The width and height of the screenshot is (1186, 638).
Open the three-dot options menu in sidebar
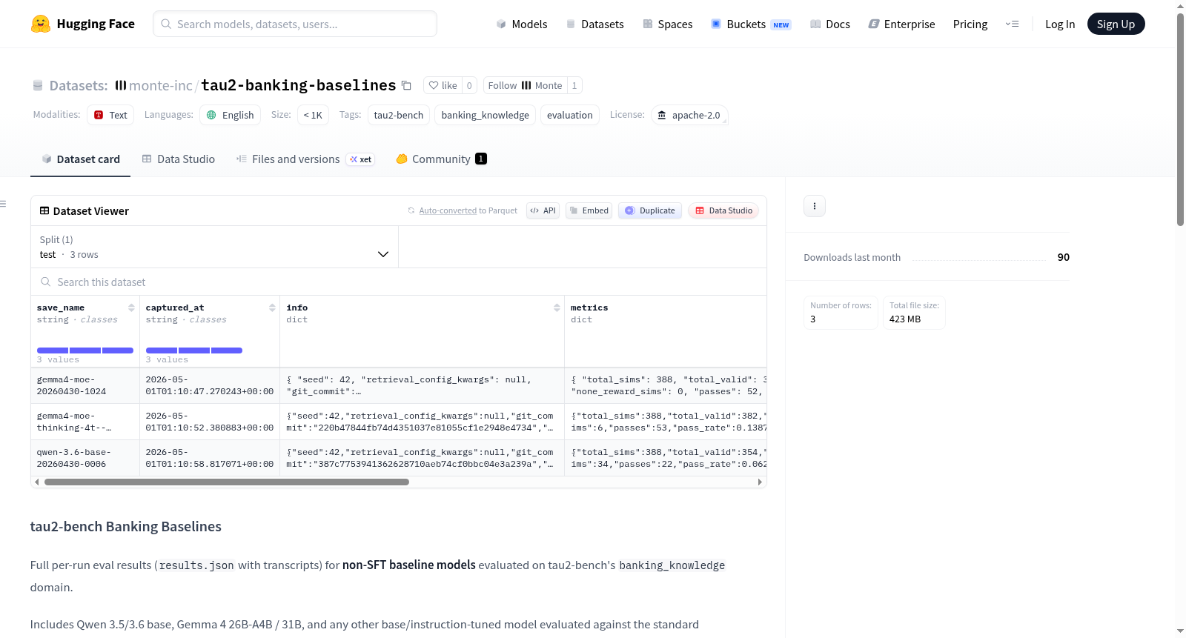pos(815,206)
